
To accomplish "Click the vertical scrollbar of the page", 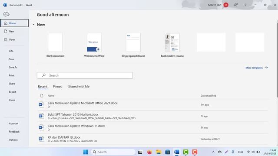I will click(277, 60).
